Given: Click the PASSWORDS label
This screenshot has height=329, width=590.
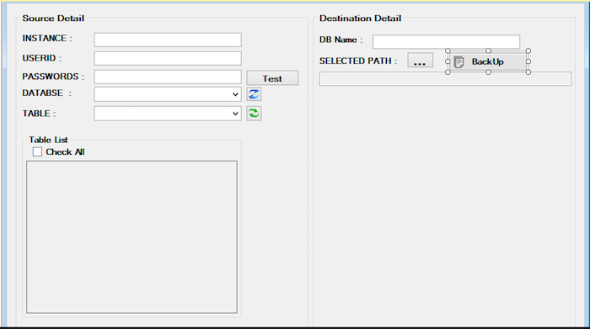Looking at the screenshot, I should 53,77.
